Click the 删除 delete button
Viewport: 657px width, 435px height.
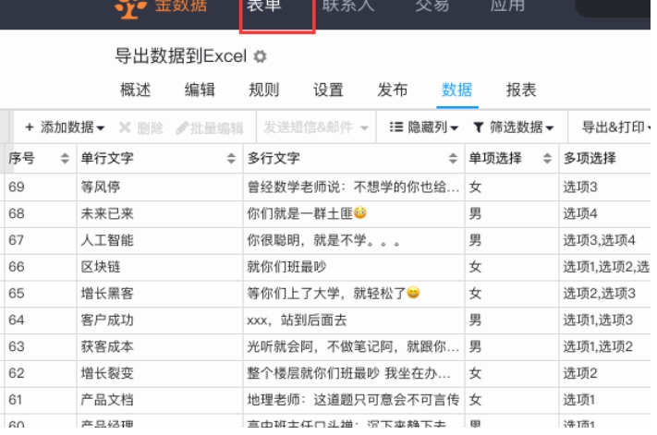141,127
